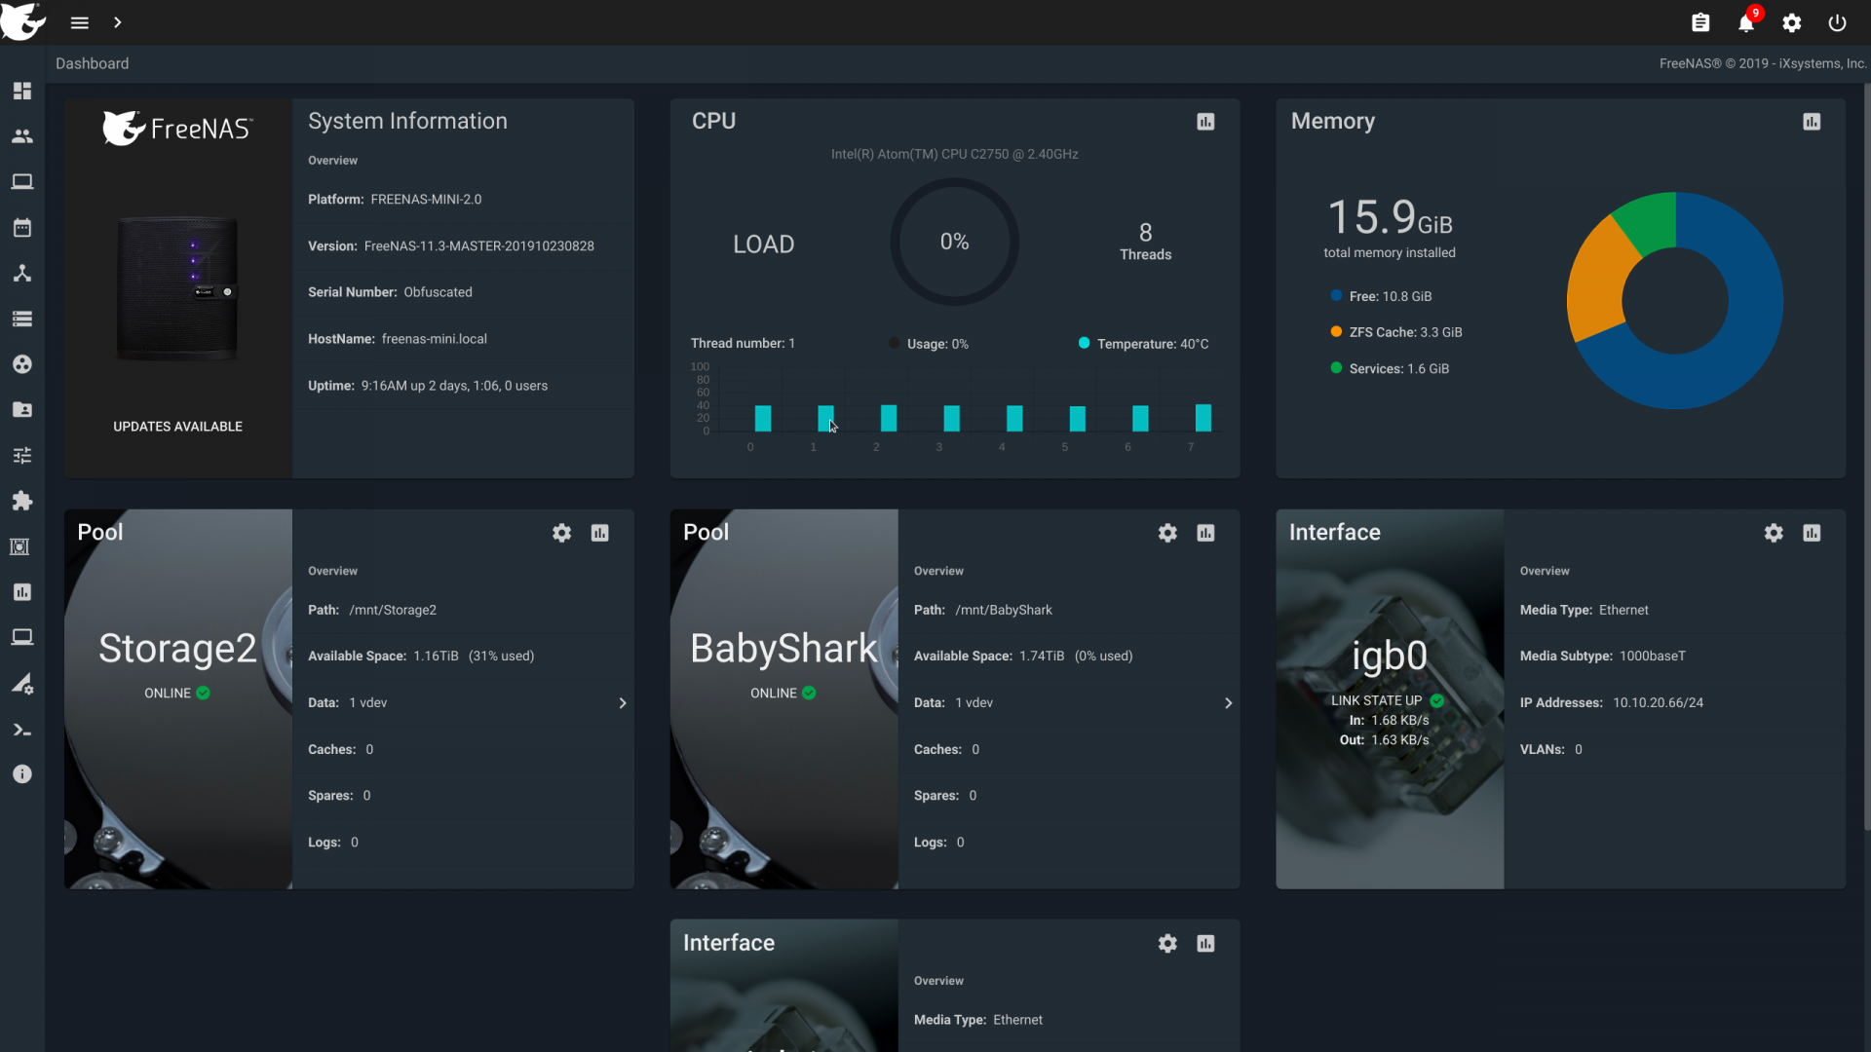
Task: Open the Directory Services sidebar icon
Action: [22, 364]
